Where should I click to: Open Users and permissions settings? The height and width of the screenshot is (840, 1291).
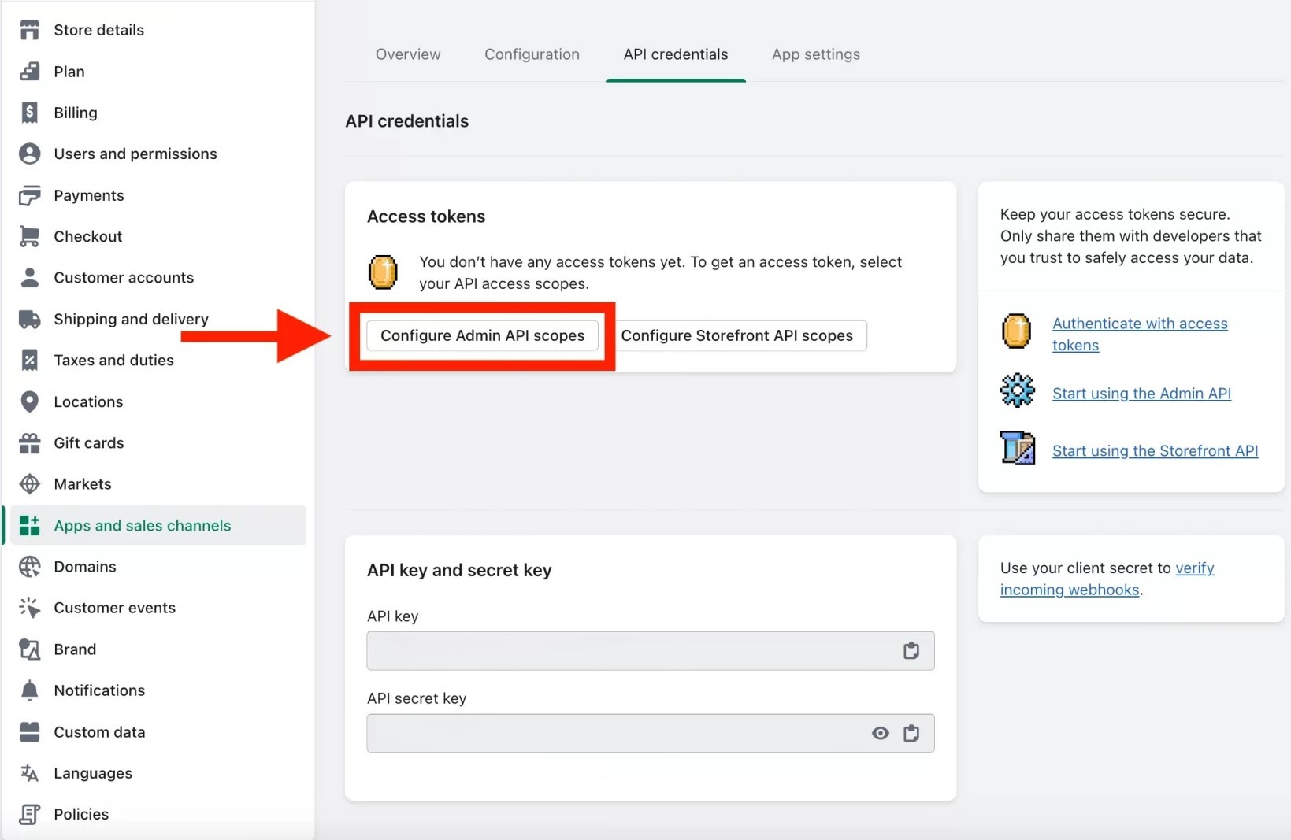tap(135, 154)
